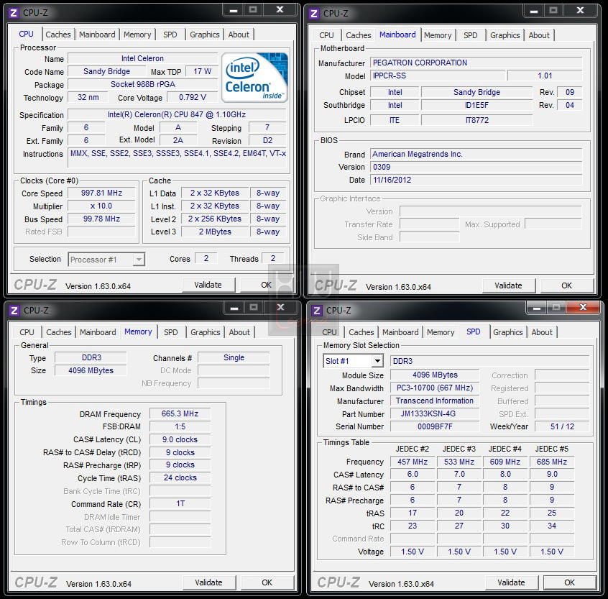Click the Bus Speed value 99.78 MHz
608x599 pixels.
tap(101, 219)
